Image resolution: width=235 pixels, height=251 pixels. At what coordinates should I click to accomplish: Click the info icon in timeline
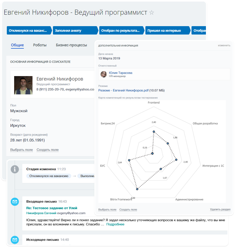coord(15,169)
